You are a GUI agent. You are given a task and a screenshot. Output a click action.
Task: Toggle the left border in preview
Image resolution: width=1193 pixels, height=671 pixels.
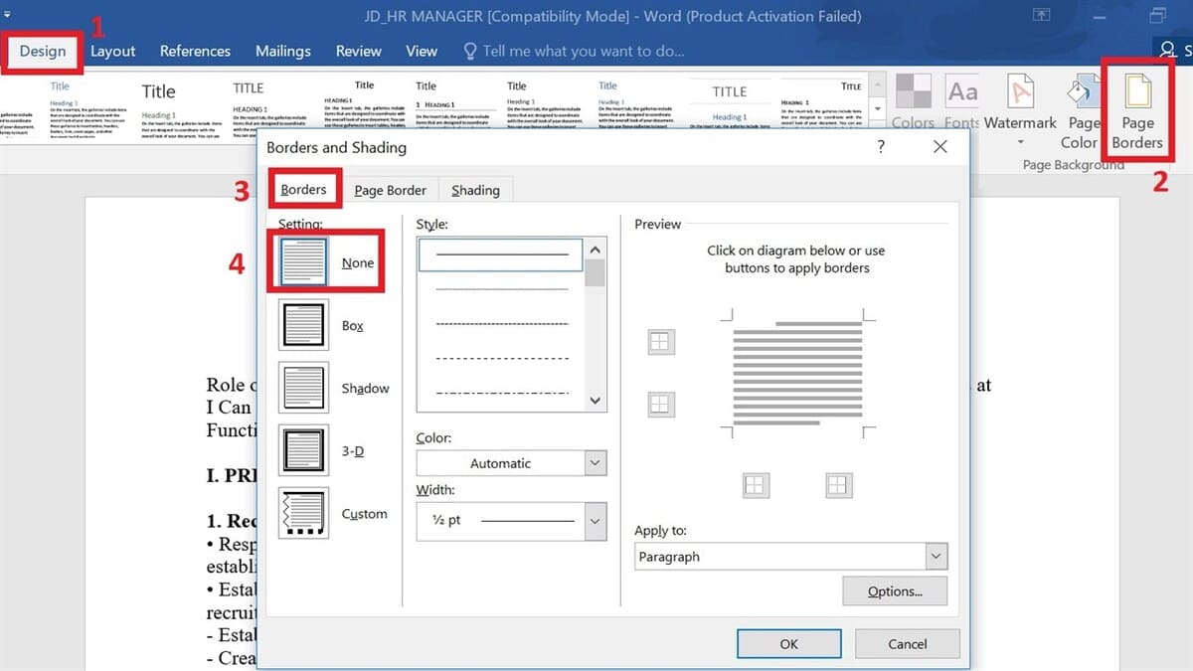pyautogui.click(x=756, y=484)
